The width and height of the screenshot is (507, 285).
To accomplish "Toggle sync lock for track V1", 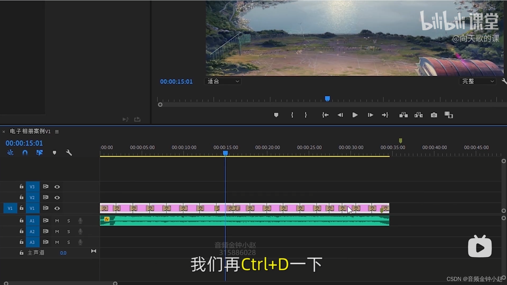I will [45, 208].
